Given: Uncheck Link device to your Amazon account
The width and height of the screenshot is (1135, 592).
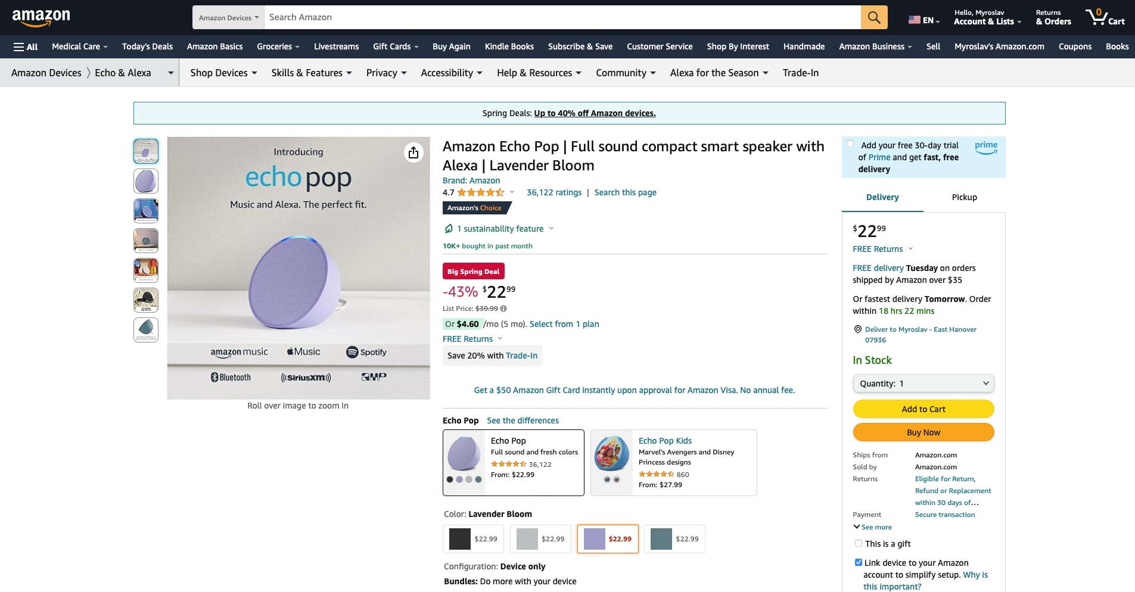Looking at the screenshot, I should click(x=859, y=562).
